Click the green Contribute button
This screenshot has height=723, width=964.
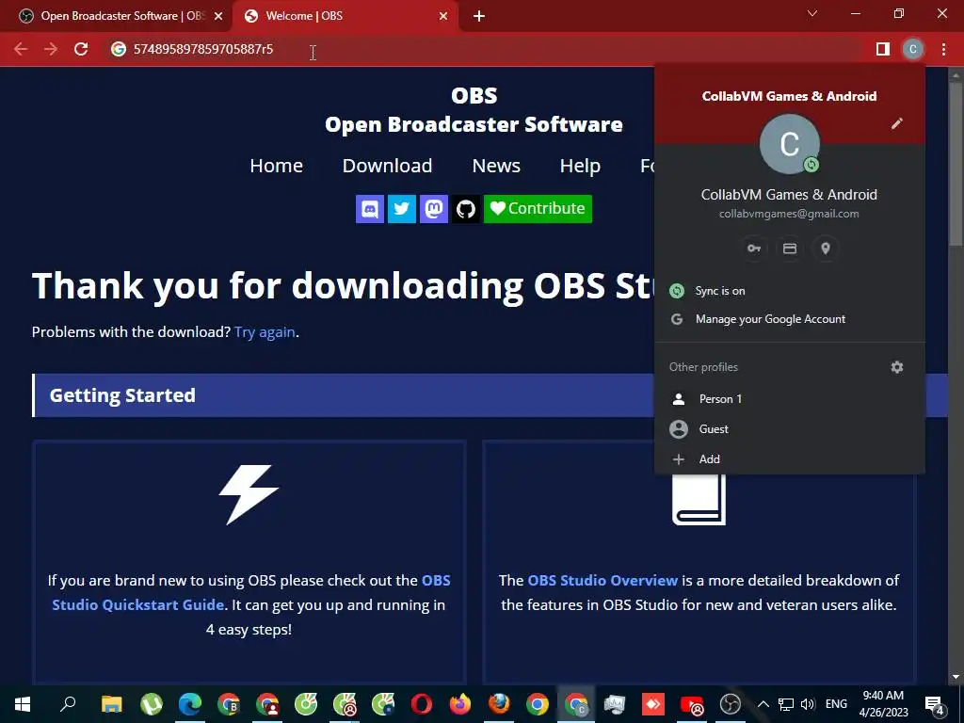[538, 209]
